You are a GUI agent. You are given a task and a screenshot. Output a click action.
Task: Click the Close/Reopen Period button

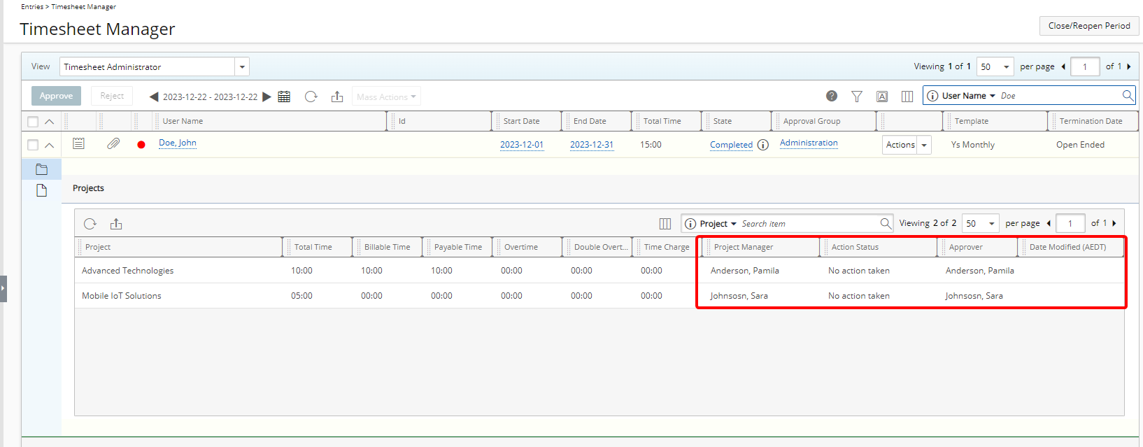point(1088,26)
